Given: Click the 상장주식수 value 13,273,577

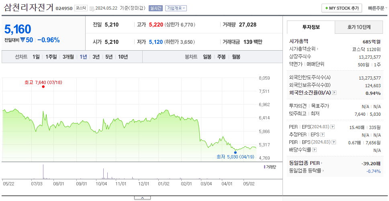Looking at the screenshot, I should (x=370, y=57).
